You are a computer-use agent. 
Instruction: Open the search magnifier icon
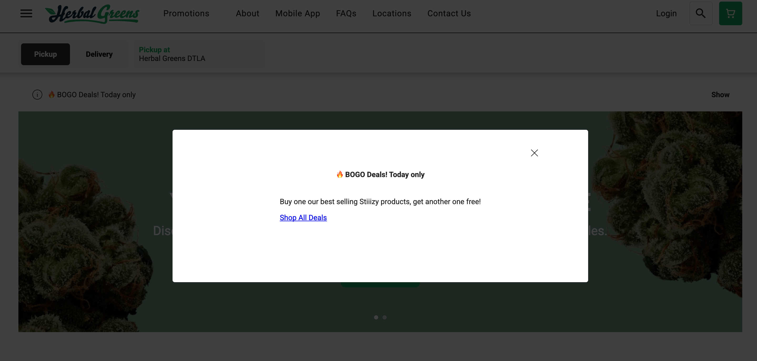700,13
